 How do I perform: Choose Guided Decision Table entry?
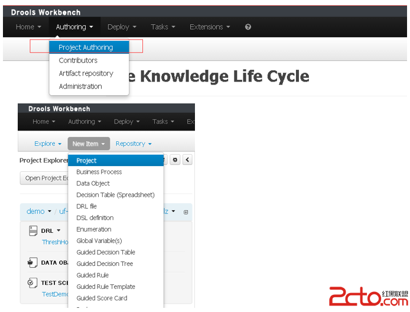coord(116,252)
